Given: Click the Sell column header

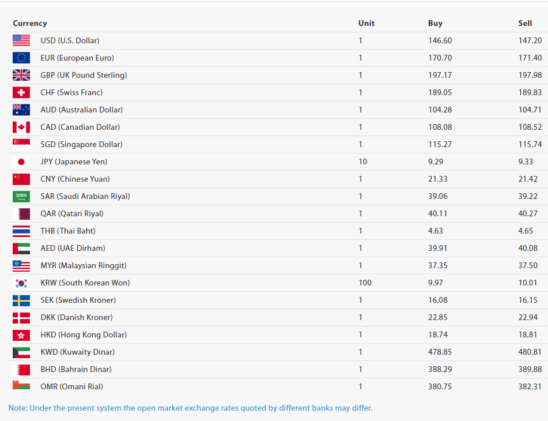Looking at the screenshot, I should coord(525,23).
